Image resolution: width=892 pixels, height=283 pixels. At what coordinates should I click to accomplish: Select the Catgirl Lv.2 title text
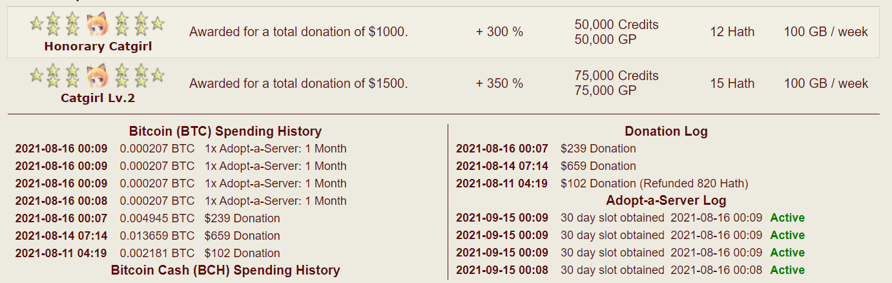coord(98,98)
